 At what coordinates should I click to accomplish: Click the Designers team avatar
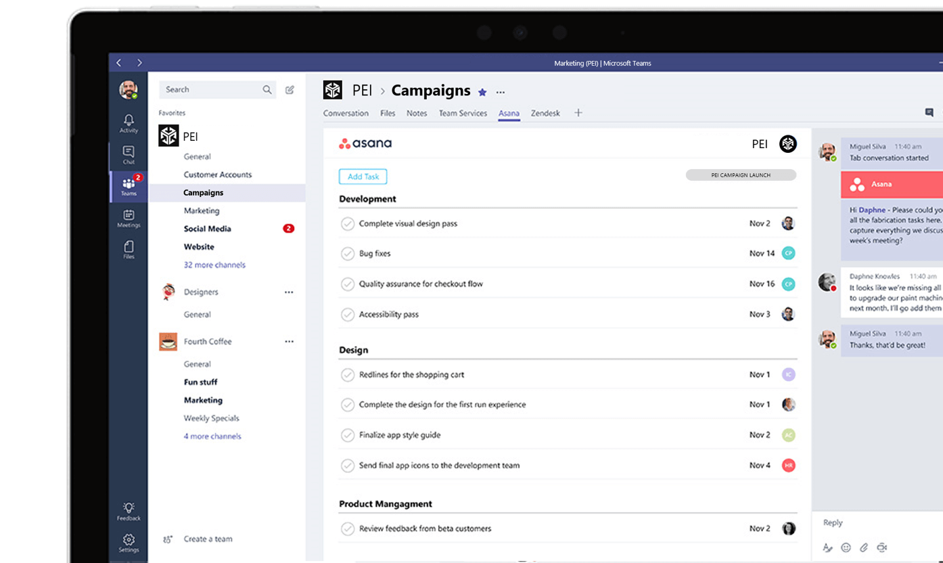[168, 292]
